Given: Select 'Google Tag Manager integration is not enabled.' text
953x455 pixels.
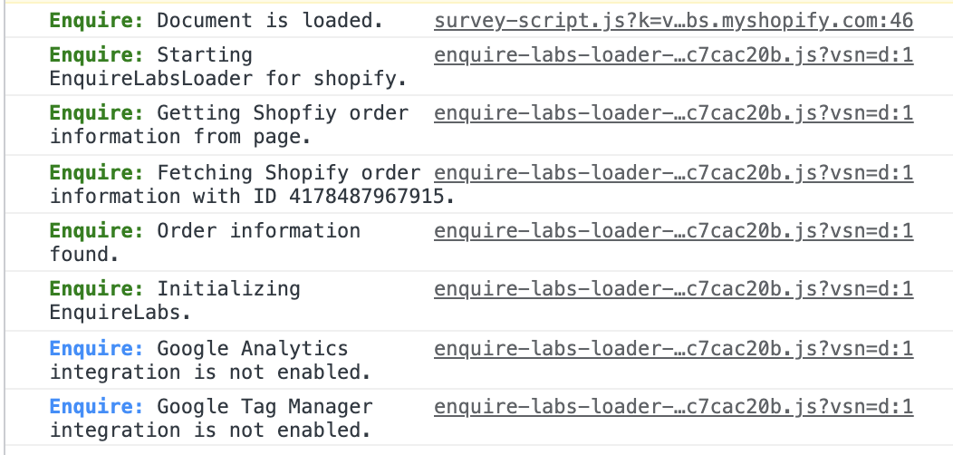Looking at the screenshot, I should click(211, 418).
